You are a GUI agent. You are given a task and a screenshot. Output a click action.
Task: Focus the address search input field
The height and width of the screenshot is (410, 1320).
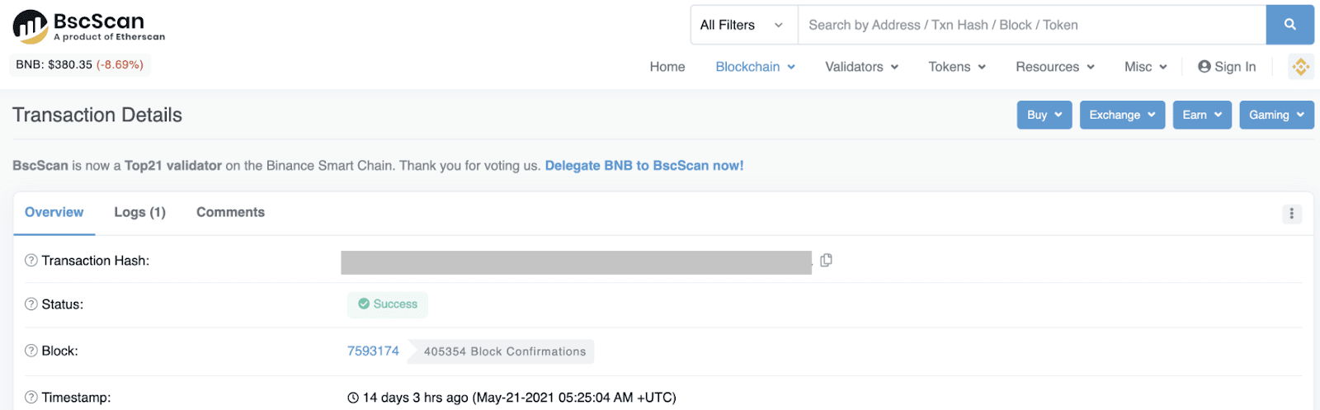[x=1031, y=25]
